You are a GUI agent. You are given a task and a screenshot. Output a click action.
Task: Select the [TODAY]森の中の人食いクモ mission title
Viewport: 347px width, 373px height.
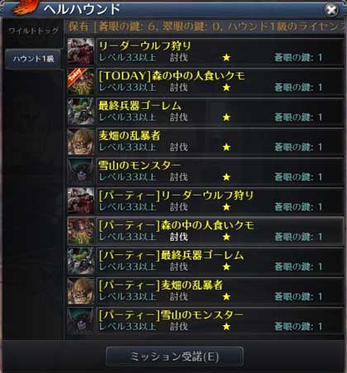tap(172, 76)
